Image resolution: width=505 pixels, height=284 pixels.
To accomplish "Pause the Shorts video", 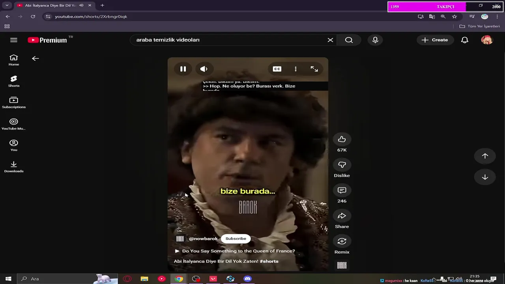I will [183, 69].
